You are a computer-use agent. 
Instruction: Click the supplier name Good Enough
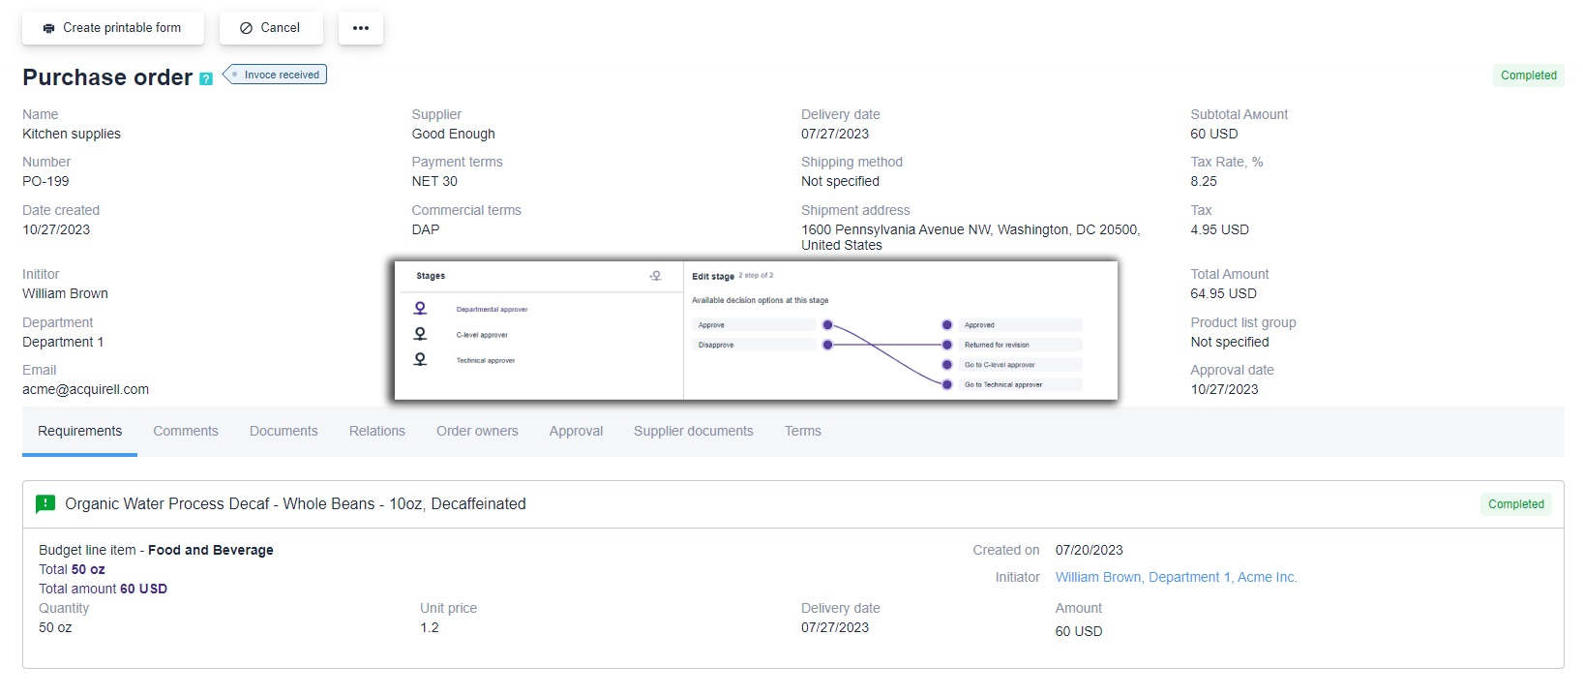click(x=453, y=135)
